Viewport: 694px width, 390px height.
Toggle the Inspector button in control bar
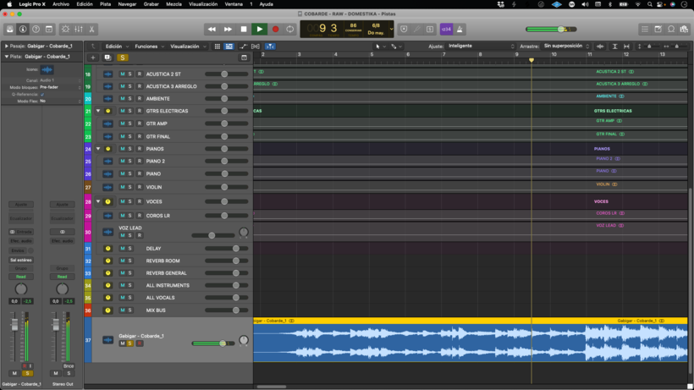pyautogui.click(x=23, y=29)
